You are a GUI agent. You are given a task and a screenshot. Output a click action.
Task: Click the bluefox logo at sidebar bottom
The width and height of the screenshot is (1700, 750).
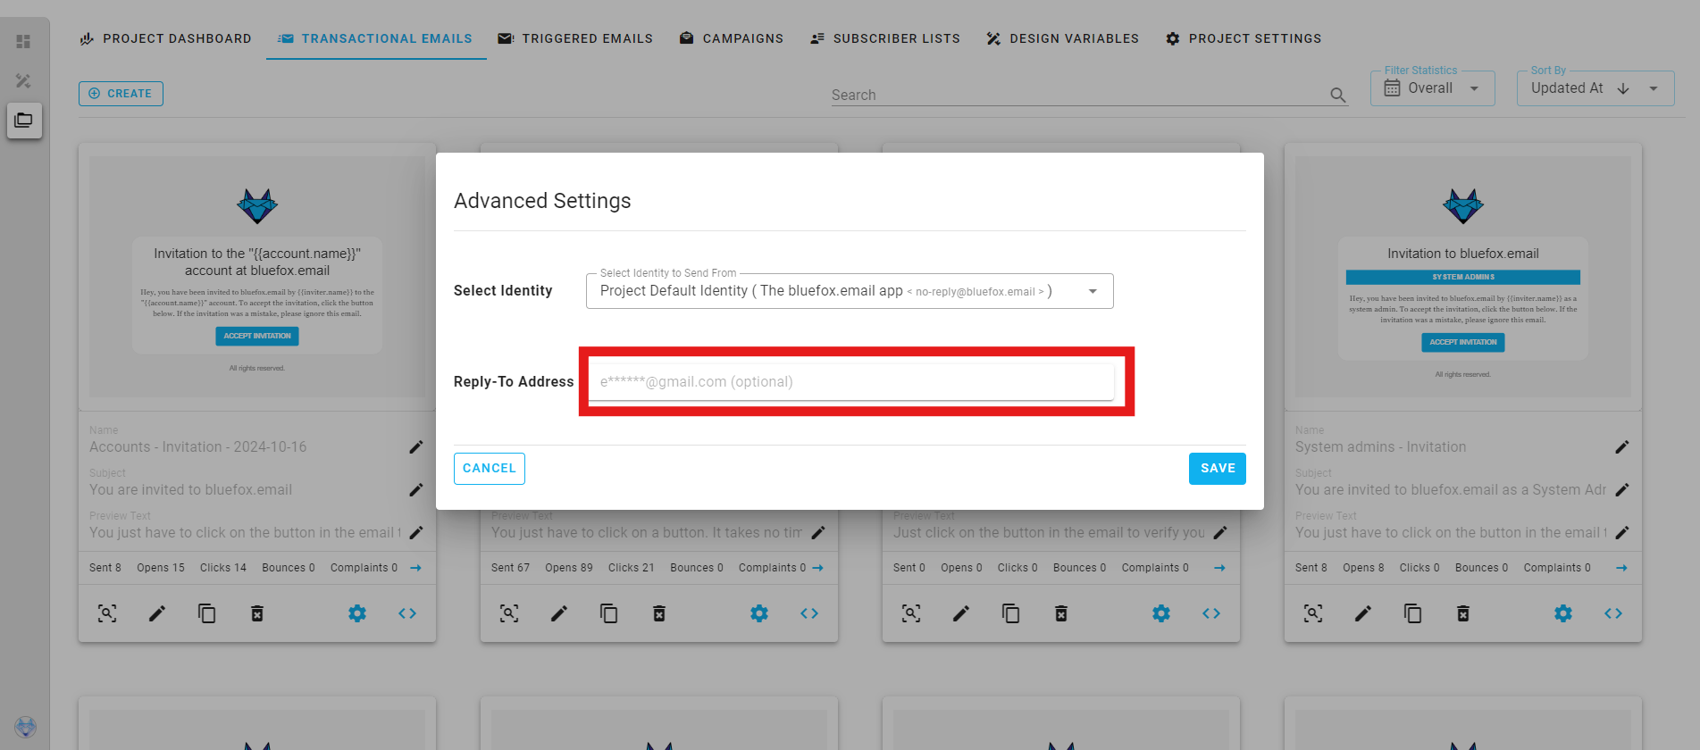[x=25, y=726]
